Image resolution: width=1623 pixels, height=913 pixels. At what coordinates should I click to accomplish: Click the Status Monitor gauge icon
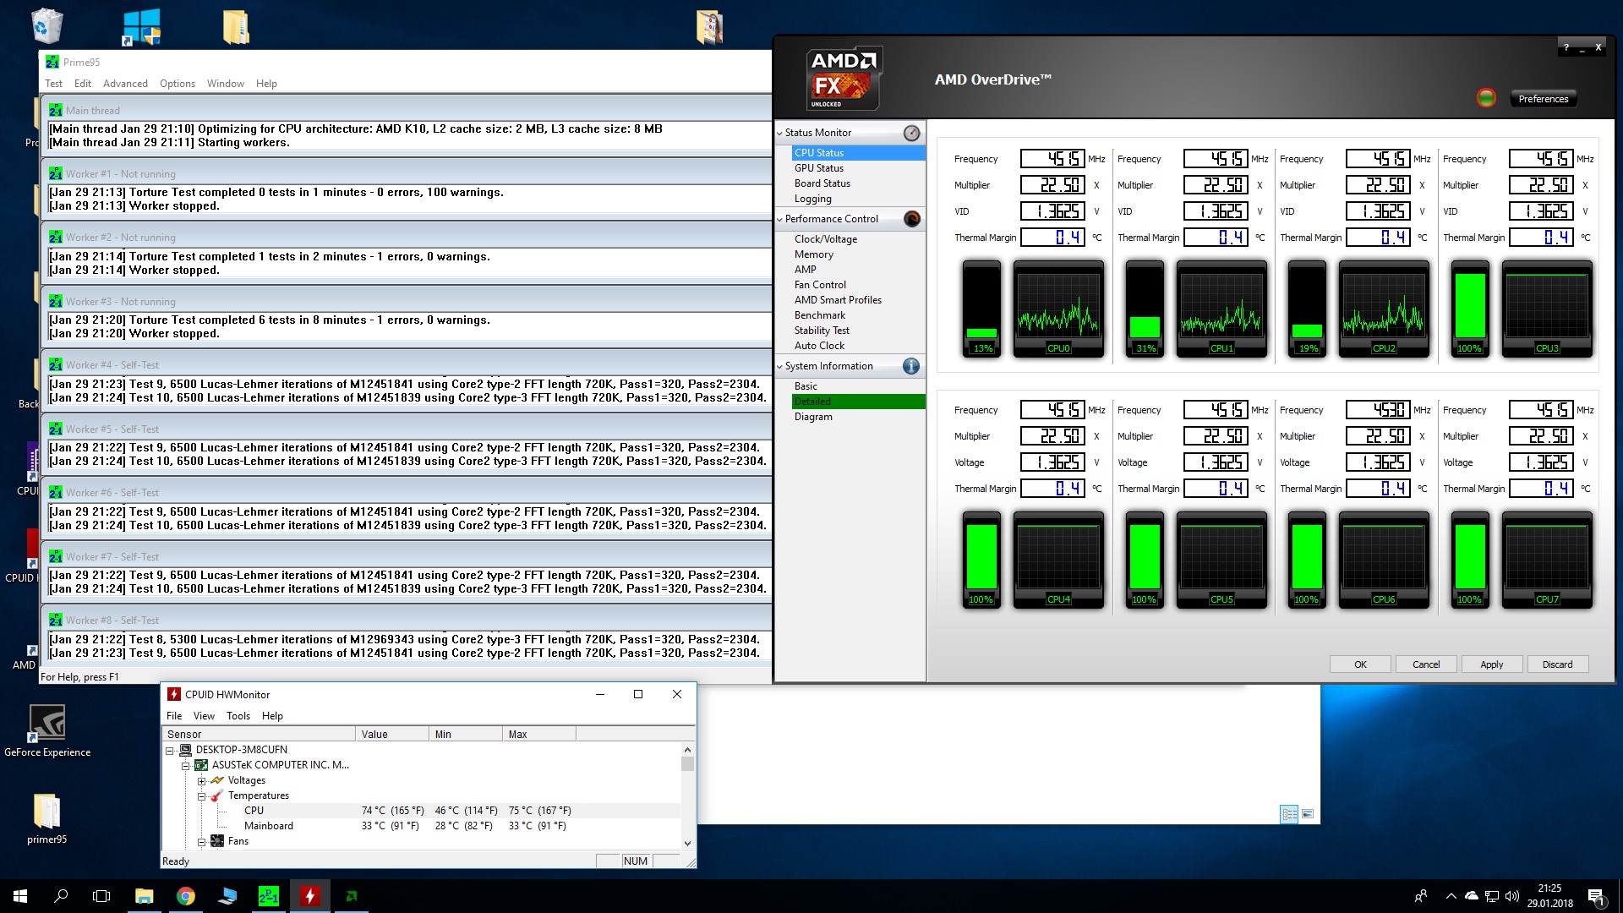coord(911,133)
